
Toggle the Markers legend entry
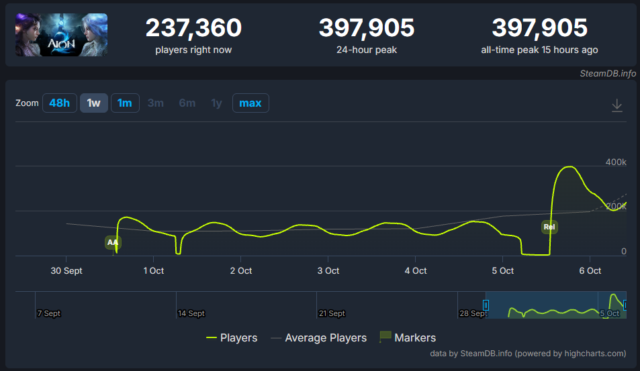pos(408,337)
